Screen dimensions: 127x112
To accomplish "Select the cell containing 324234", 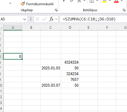I will [70, 74].
